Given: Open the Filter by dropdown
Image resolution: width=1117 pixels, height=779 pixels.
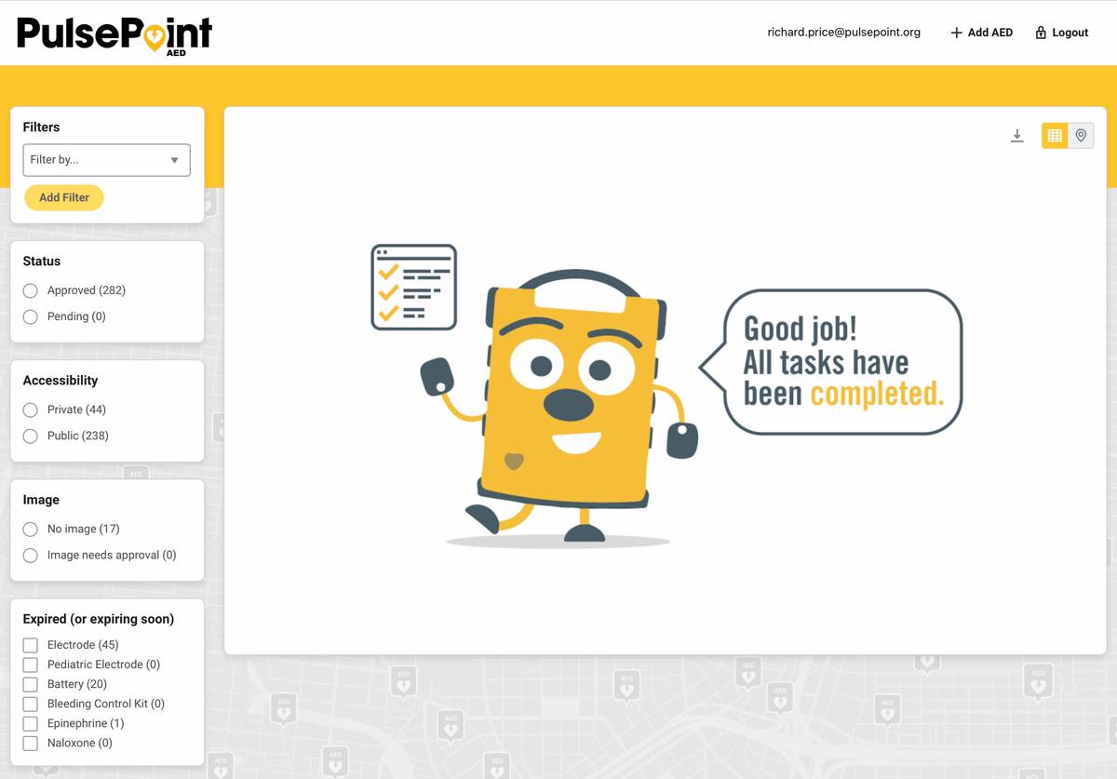Looking at the screenshot, I should click(106, 159).
